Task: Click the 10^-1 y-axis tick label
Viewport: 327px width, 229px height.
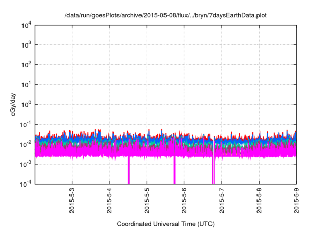Action: pyautogui.click(x=26, y=125)
